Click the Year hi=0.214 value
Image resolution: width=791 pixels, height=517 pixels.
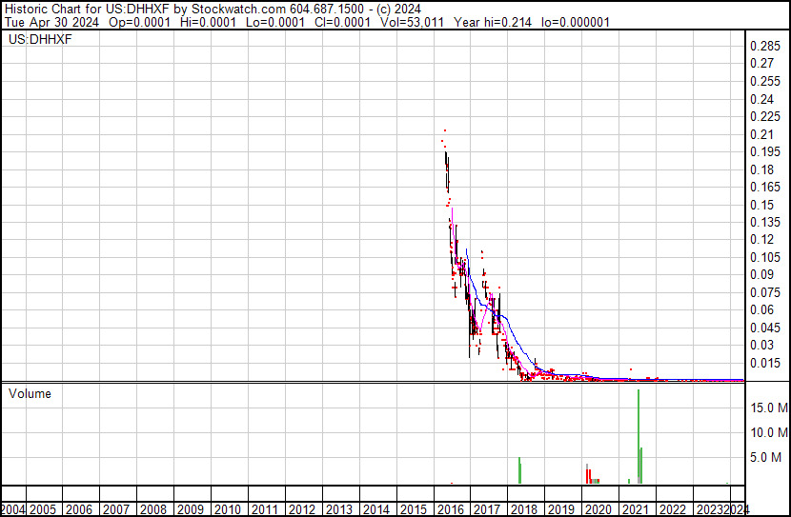coord(493,22)
